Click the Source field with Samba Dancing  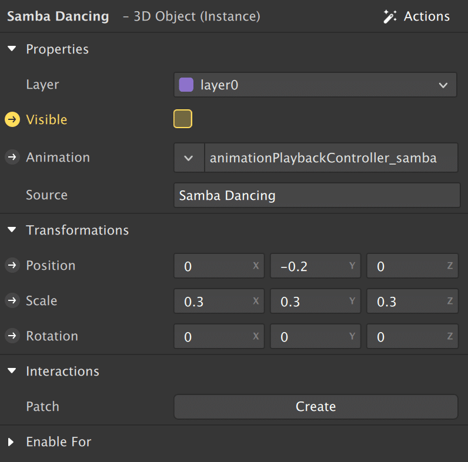coord(316,195)
